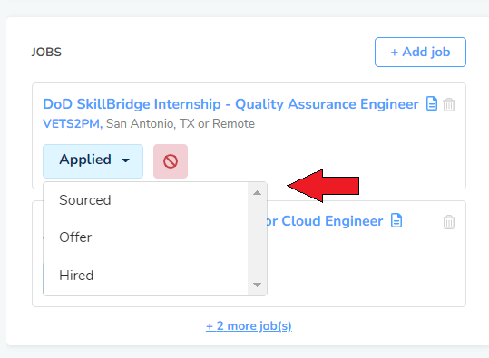Image resolution: width=489 pixels, height=358 pixels.
Task: Choose Offer in the status dropdown
Action: pos(75,237)
